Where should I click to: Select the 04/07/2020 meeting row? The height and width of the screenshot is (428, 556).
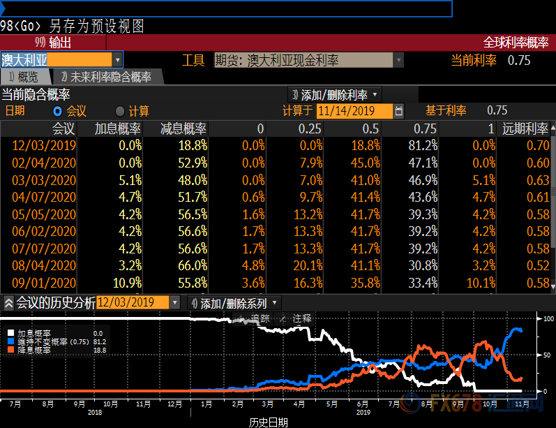pos(275,197)
